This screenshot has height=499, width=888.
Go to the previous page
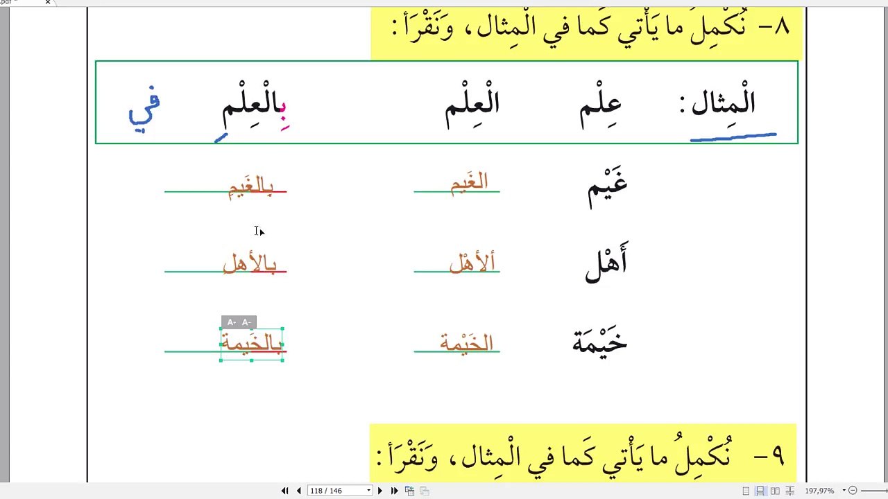pyautogui.click(x=299, y=491)
